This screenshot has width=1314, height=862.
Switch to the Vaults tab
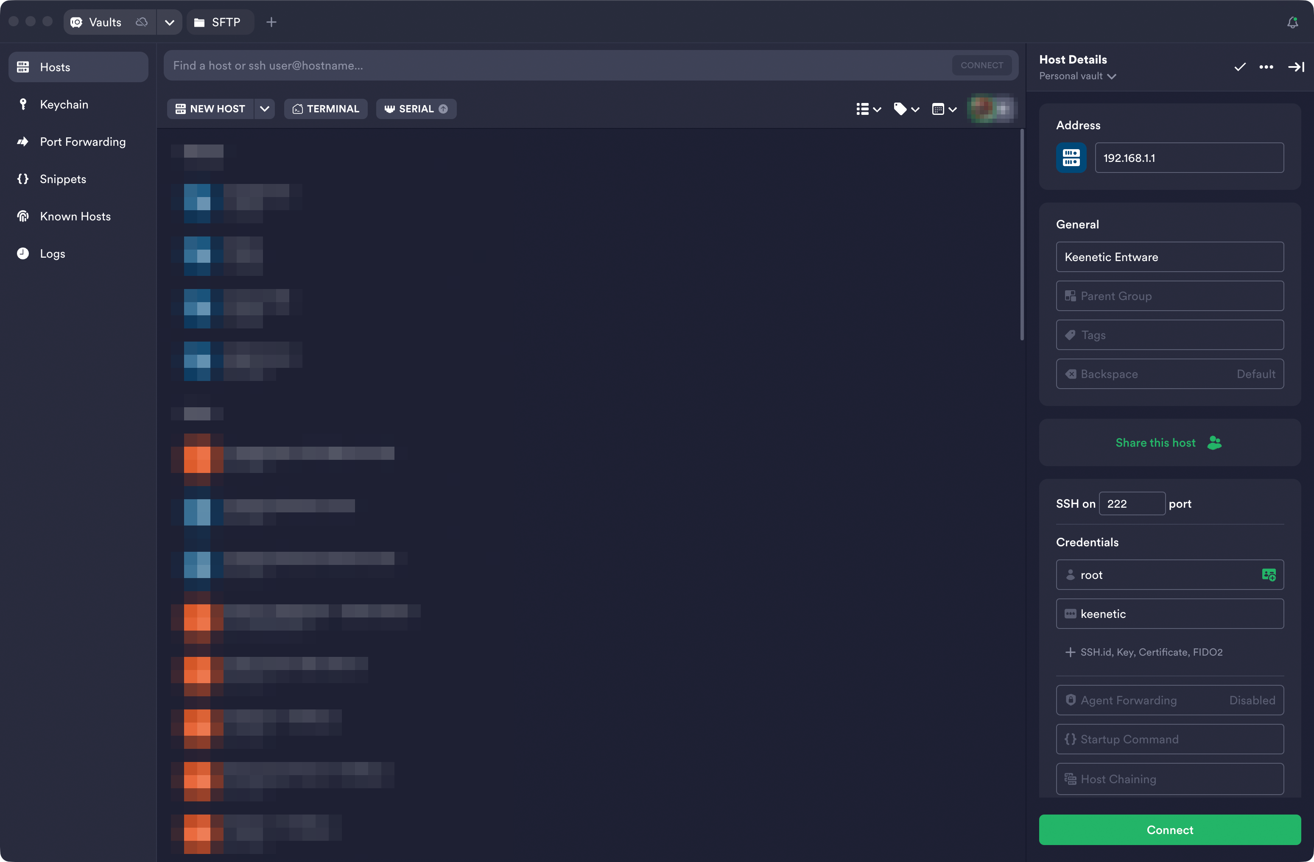[x=104, y=22]
